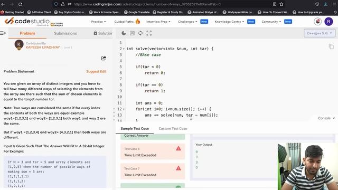Click the tracking protection shield icon
Screen dimensions: 338x190
tap(56, 4)
